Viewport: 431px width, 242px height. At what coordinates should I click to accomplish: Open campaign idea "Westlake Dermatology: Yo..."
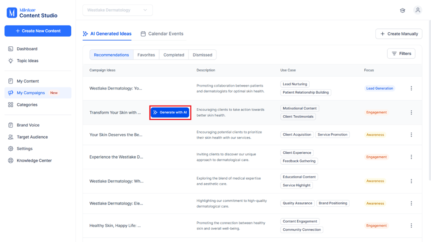pyautogui.click(x=116, y=88)
